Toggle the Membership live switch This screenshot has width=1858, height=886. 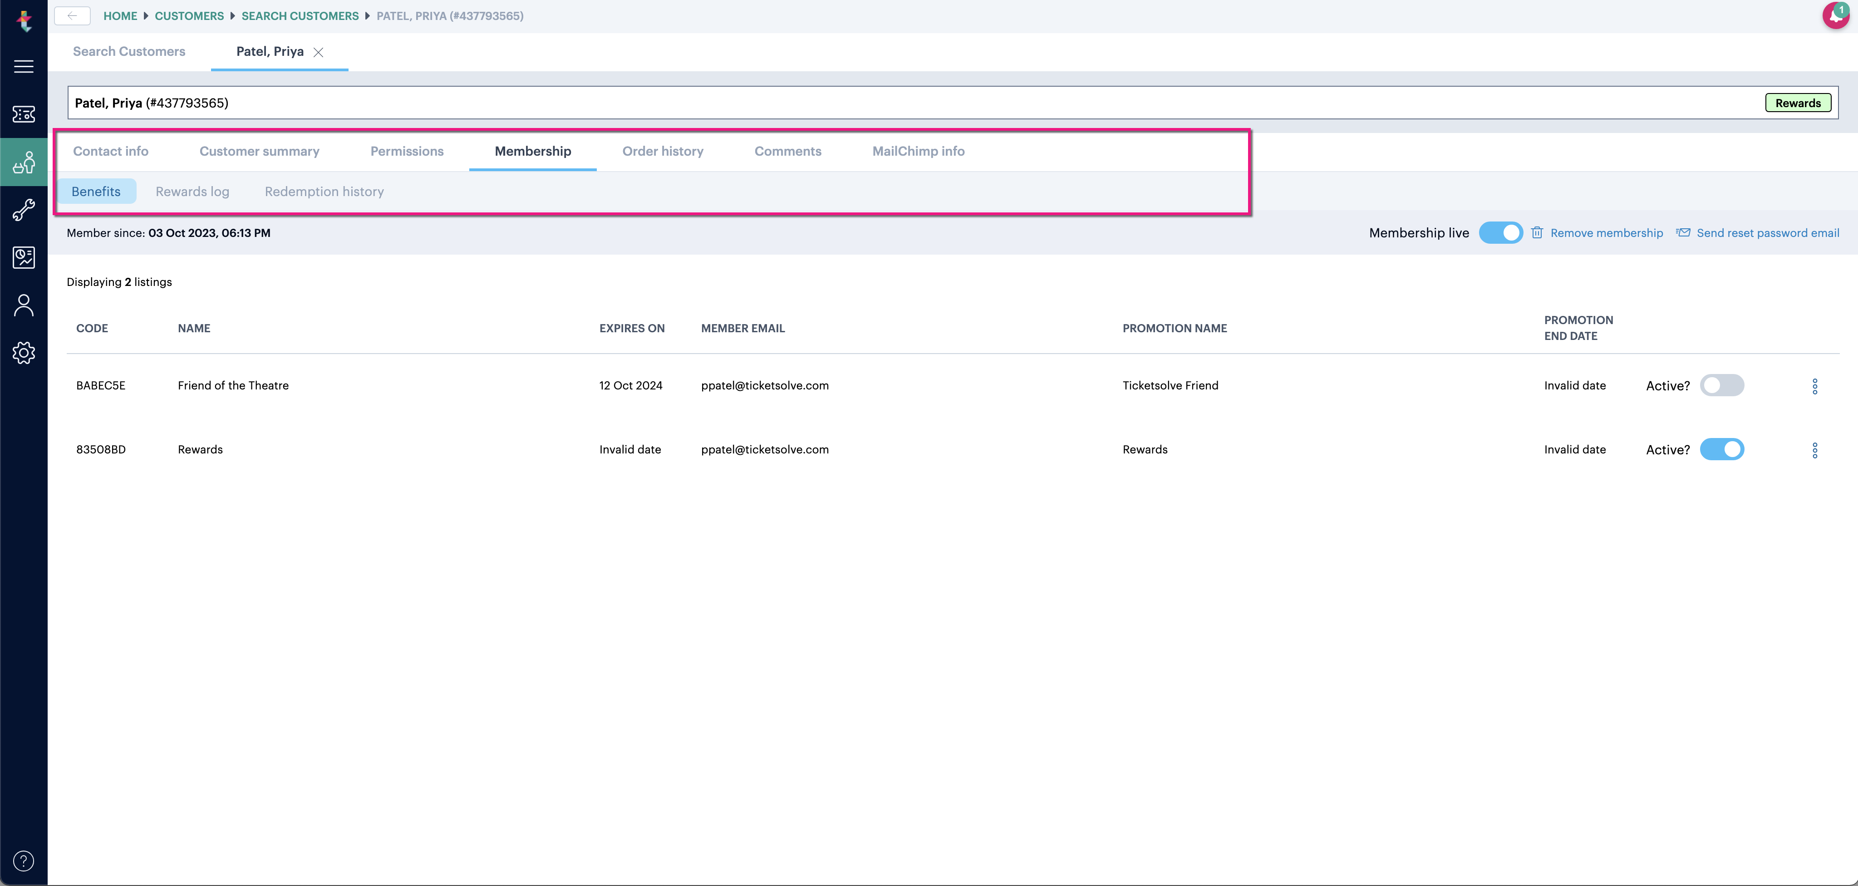point(1500,232)
